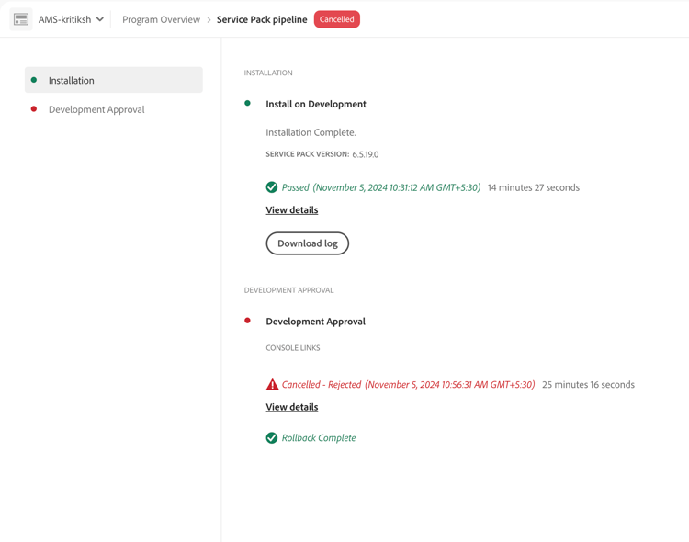Screen dimensions: 689x542
Task: Click the Install on Development heading
Action: (x=316, y=104)
